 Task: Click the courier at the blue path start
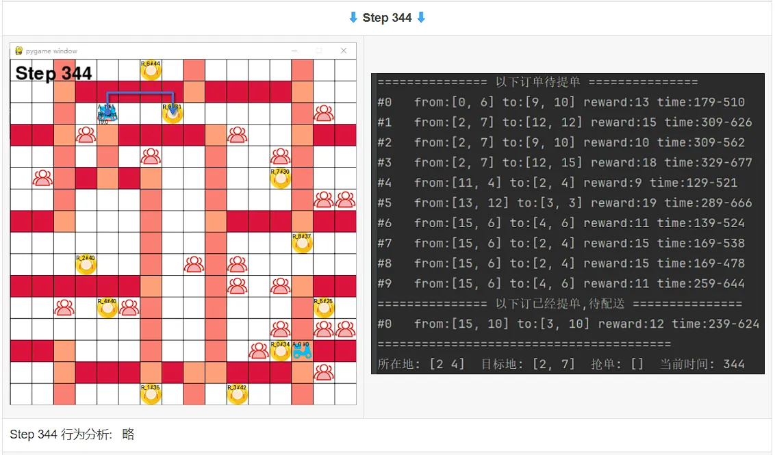[107, 114]
